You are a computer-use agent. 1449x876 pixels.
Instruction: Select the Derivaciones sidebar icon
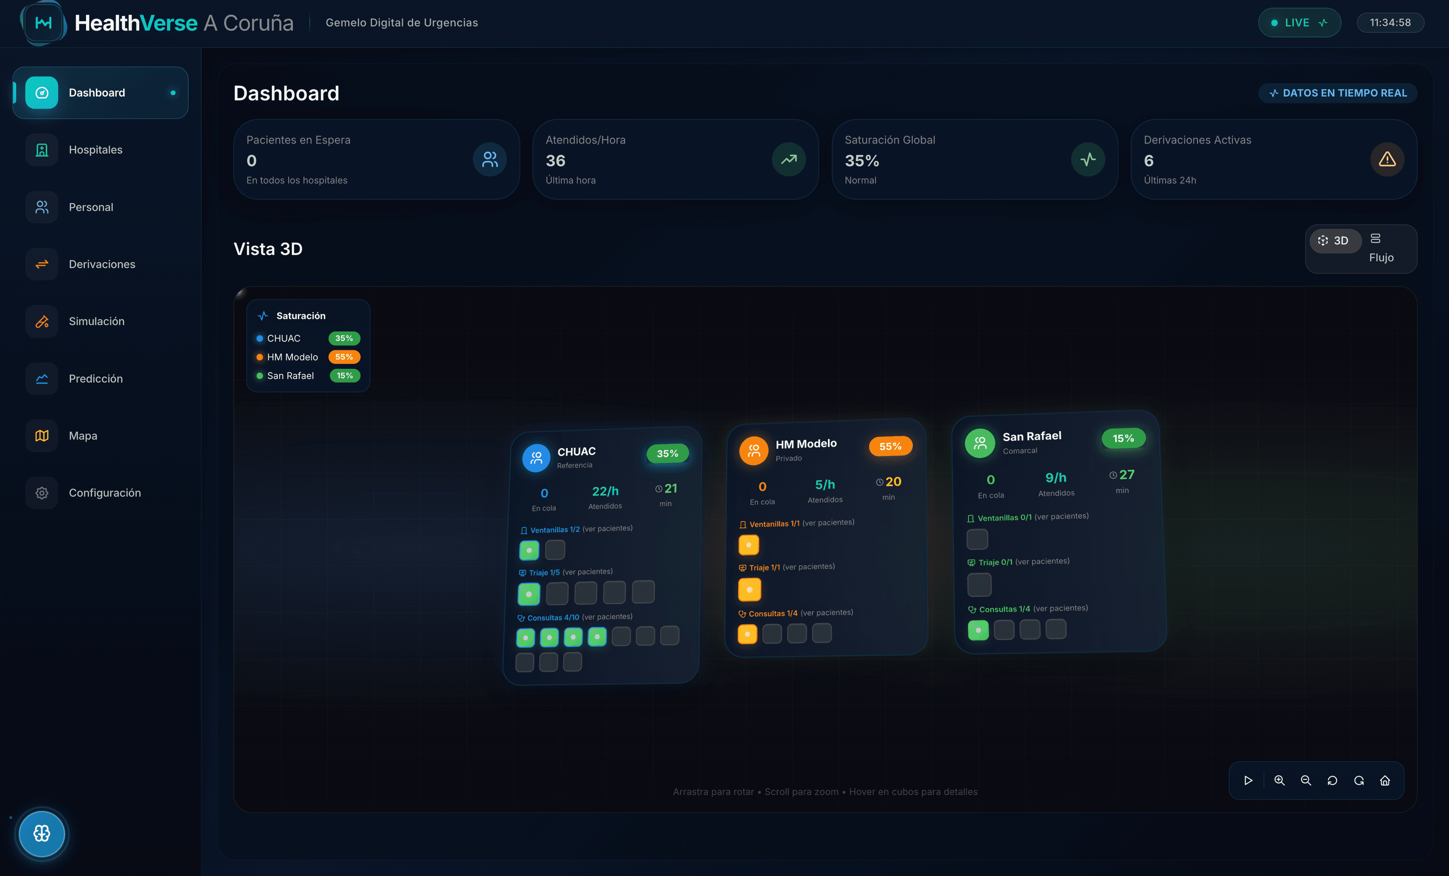[x=41, y=264]
